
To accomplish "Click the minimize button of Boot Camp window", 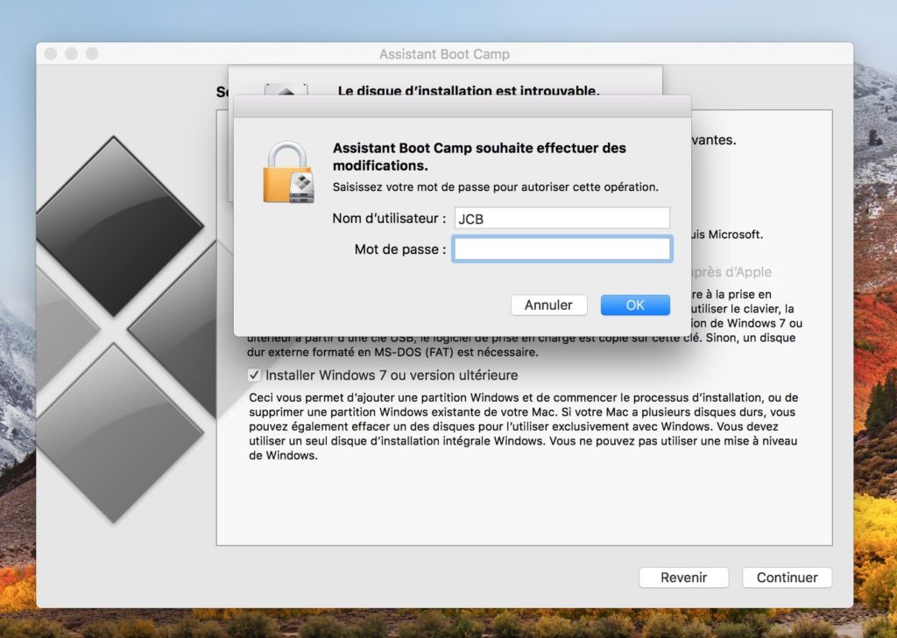I will pos(72,53).
